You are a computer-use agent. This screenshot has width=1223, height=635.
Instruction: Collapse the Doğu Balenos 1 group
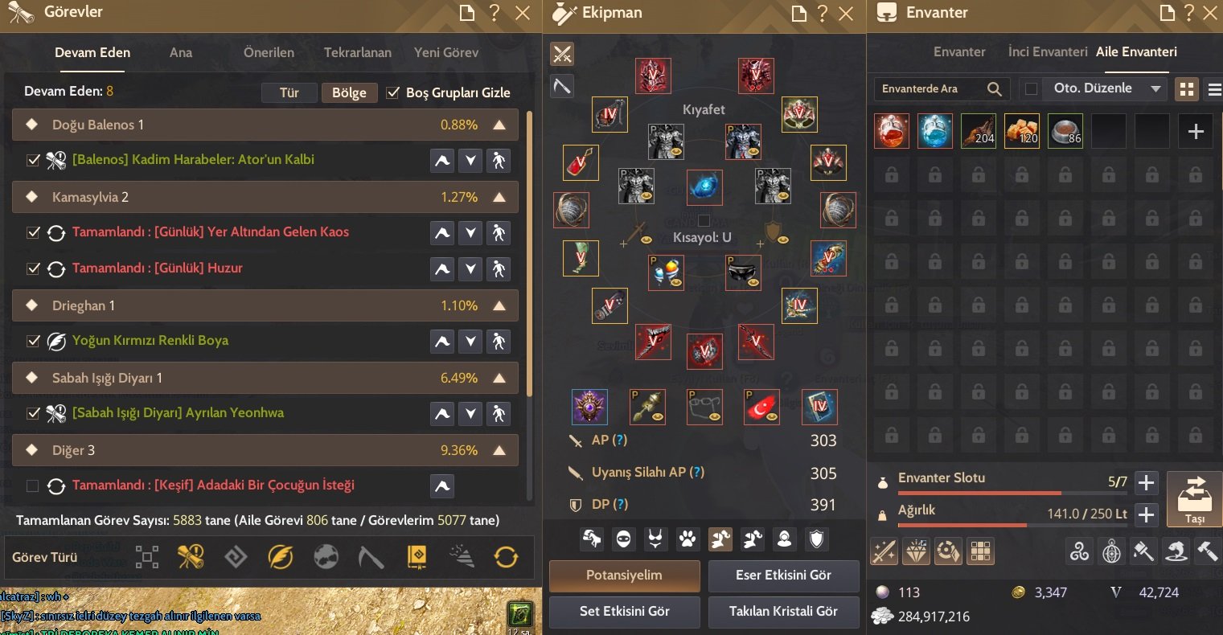point(499,125)
